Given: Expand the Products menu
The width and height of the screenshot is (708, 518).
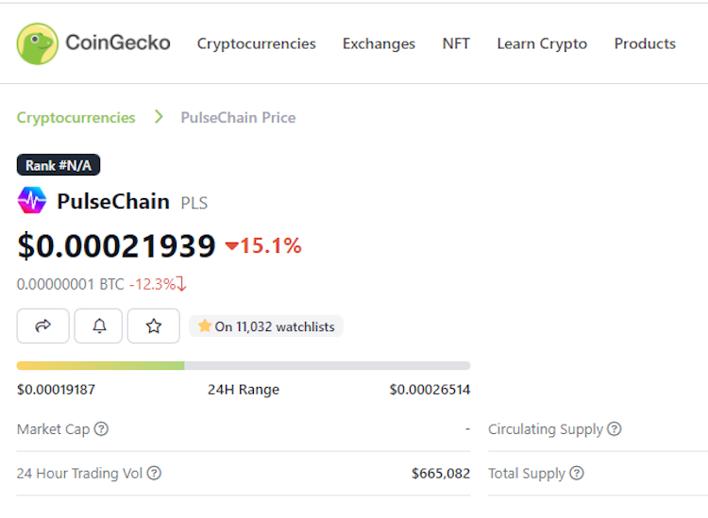Looking at the screenshot, I should [645, 43].
